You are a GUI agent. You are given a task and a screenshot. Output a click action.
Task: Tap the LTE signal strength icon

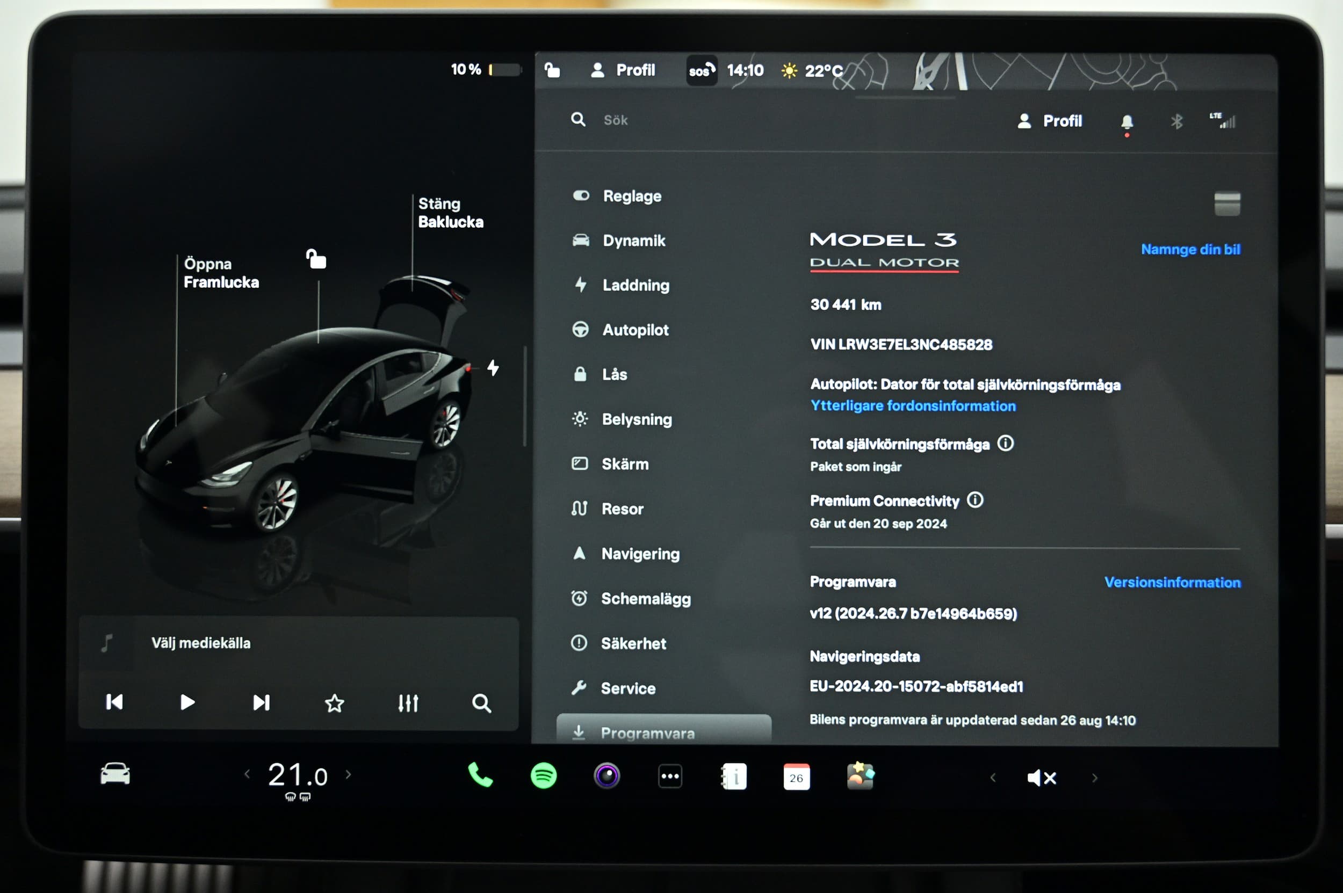pos(1222,120)
